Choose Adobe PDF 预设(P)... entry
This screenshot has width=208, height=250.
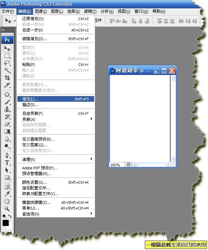[56, 168]
